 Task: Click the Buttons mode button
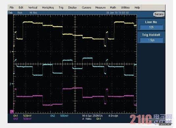(159, 14)
